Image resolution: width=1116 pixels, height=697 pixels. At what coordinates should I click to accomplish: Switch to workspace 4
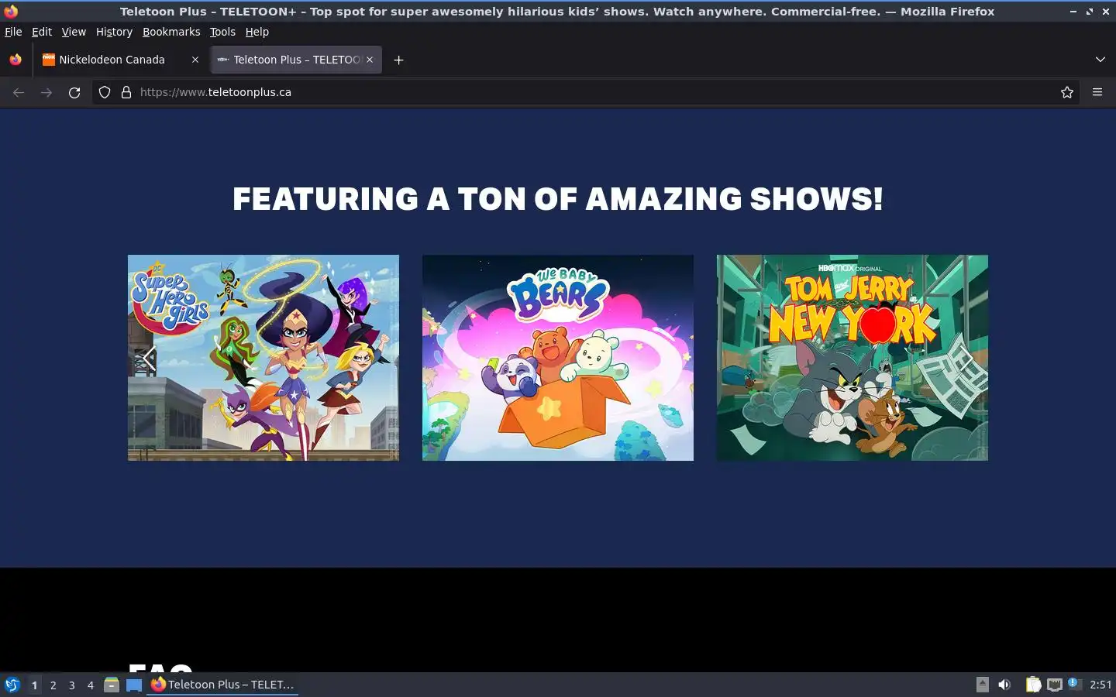click(91, 685)
